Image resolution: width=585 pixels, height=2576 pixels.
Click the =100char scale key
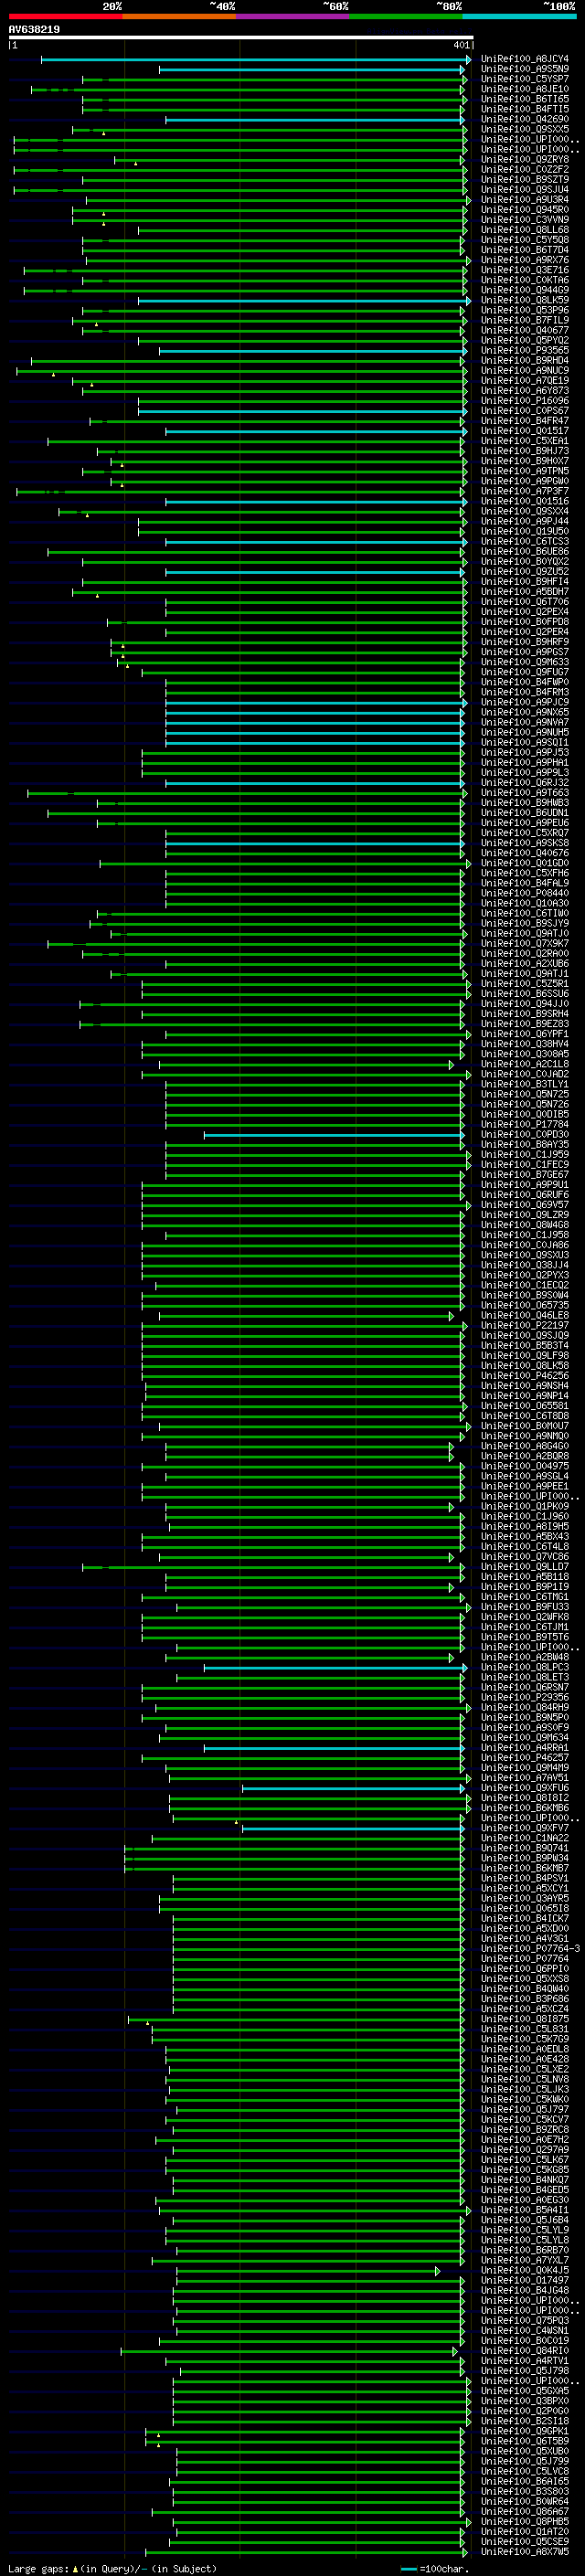point(434,2568)
